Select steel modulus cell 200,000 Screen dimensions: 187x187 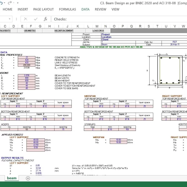click(x=26, y=65)
